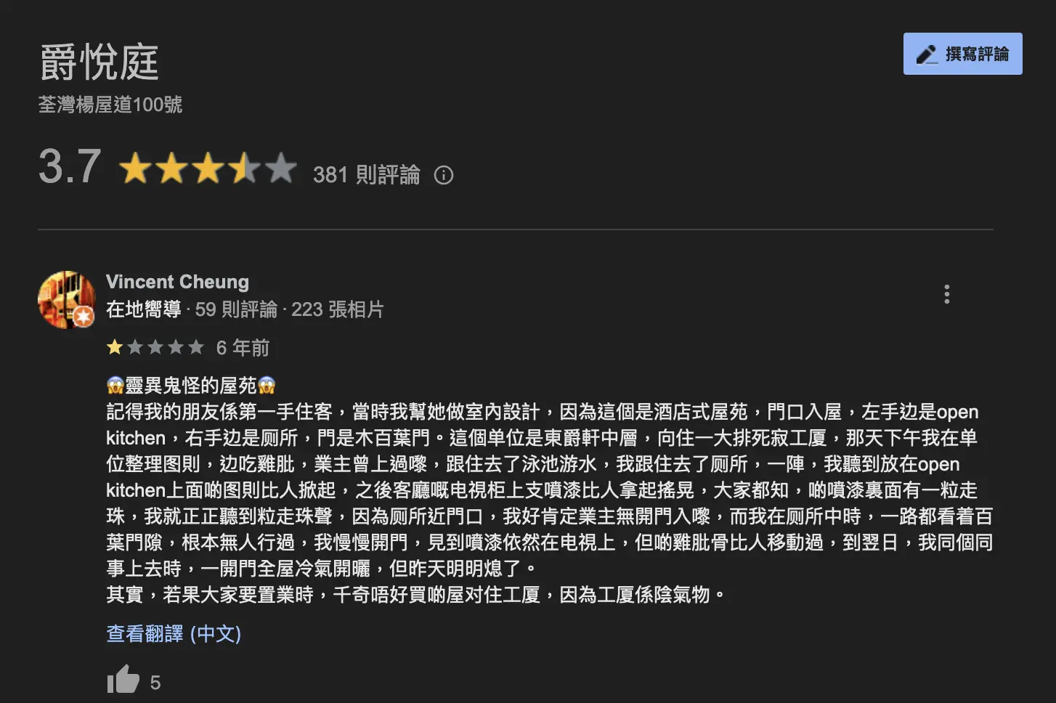Click the overall 3.7 star rating graphic
Screen dimensions: 1056x703
(208, 168)
